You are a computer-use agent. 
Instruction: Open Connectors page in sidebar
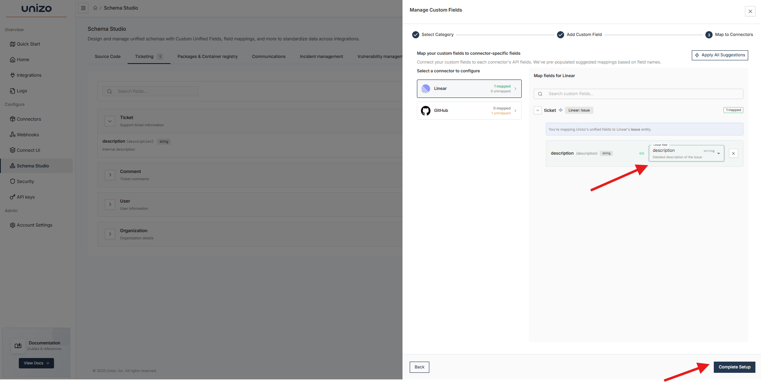tap(29, 119)
